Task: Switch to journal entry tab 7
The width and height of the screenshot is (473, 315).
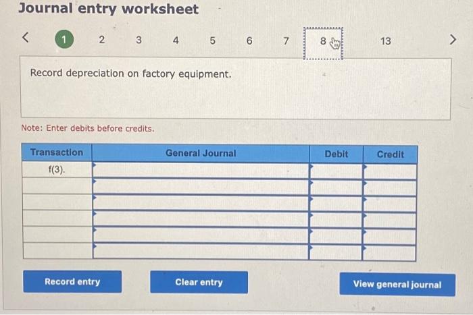Action: (x=287, y=40)
